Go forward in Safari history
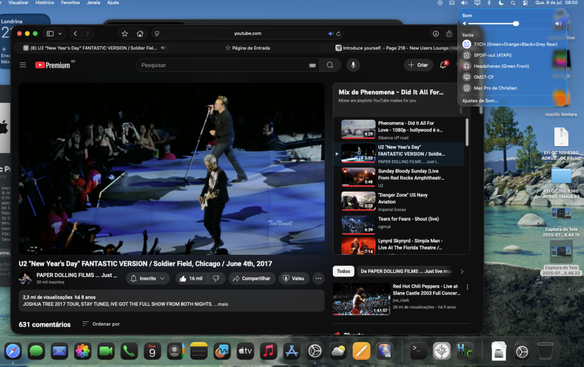584x367 pixels. point(87,33)
